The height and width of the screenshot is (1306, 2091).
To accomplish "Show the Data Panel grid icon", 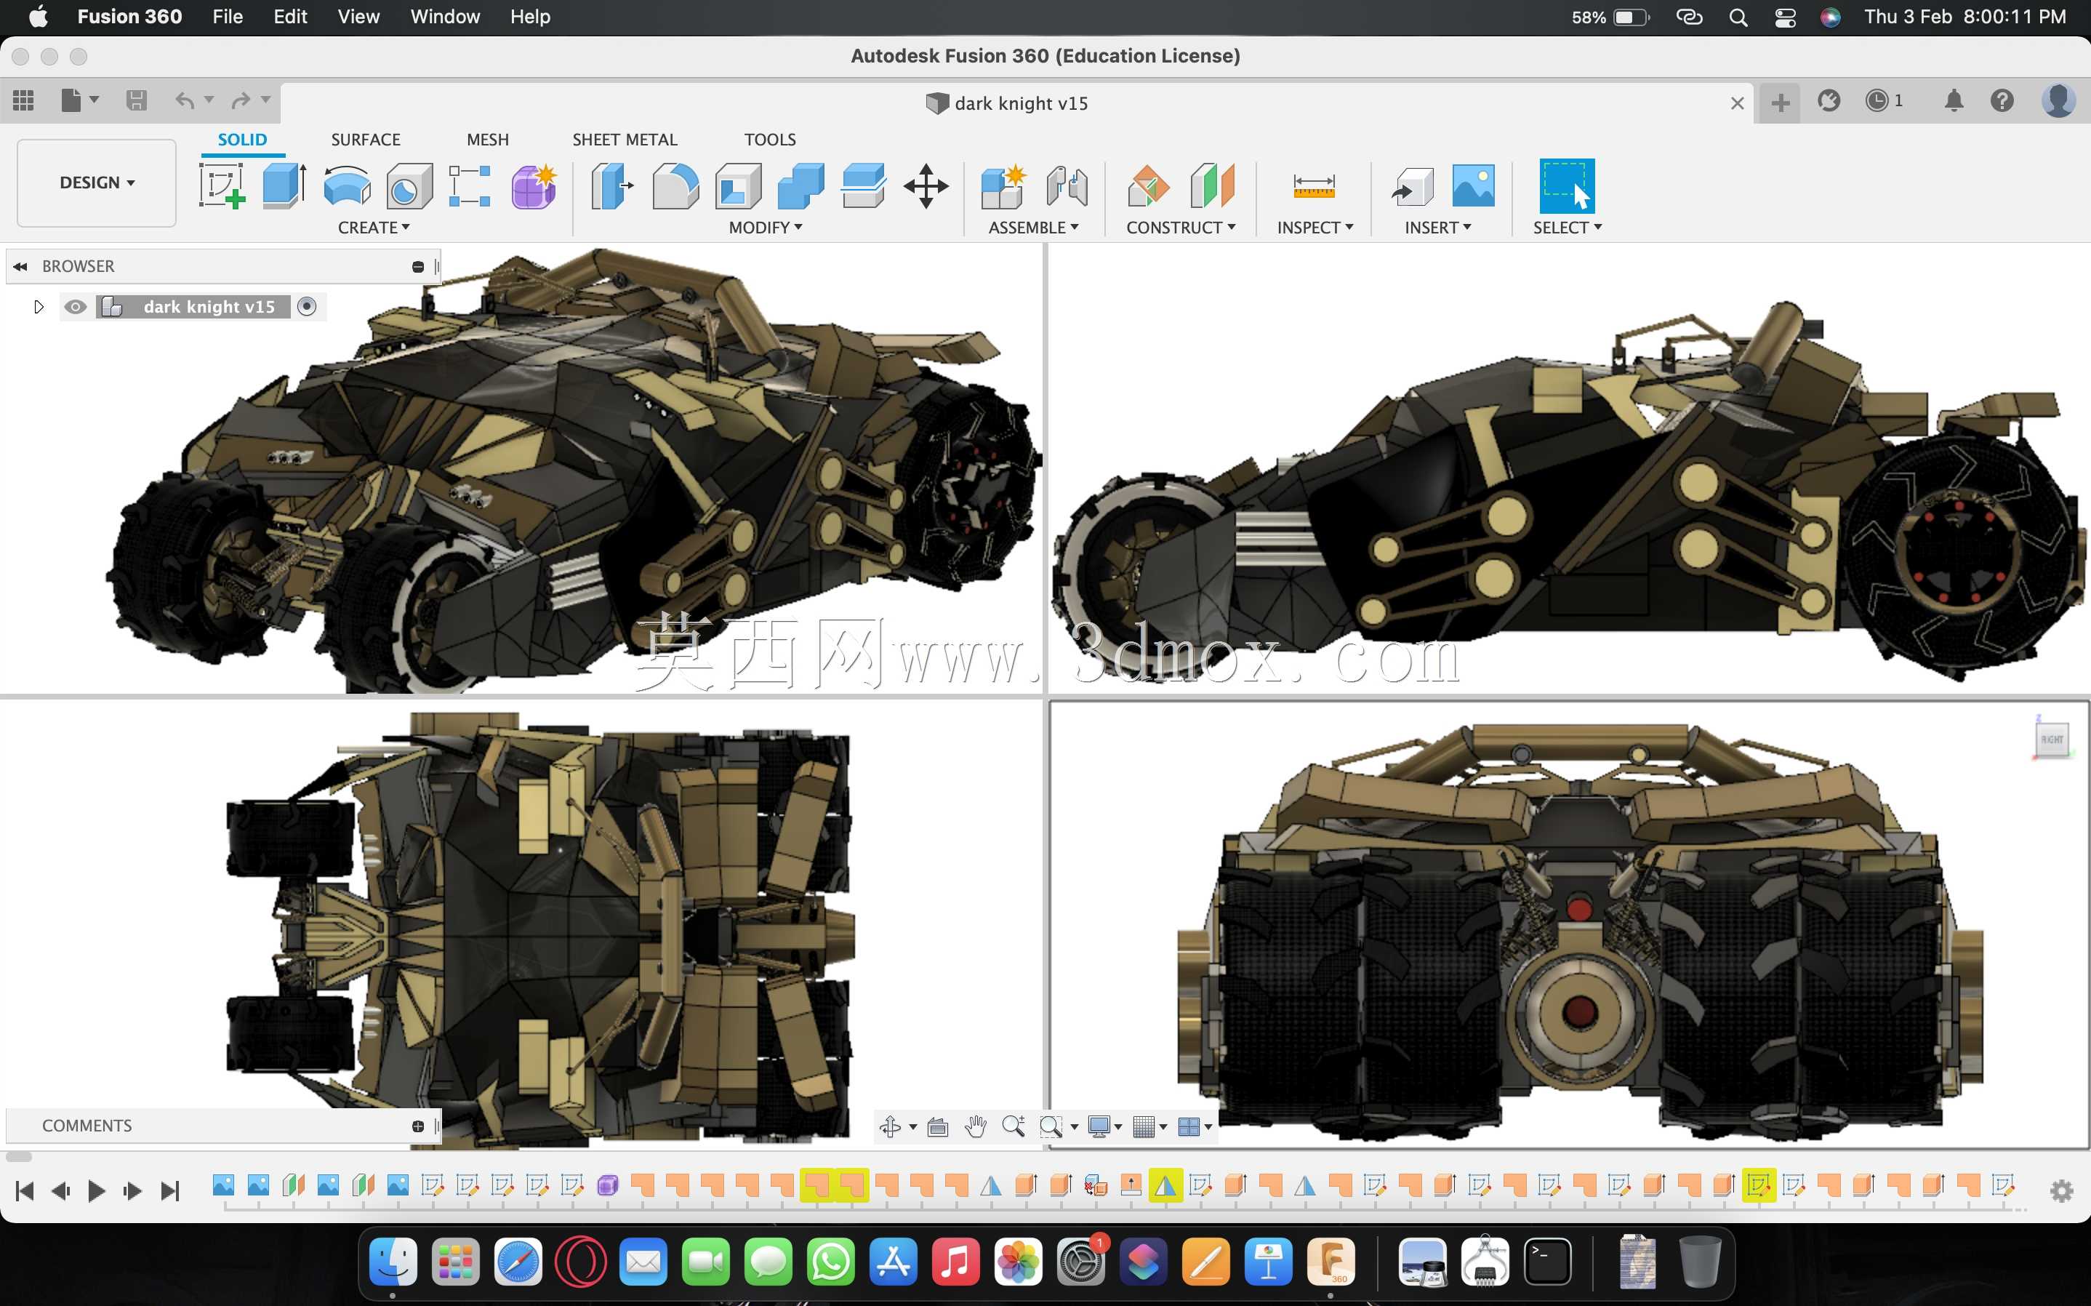I will coord(23,101).
